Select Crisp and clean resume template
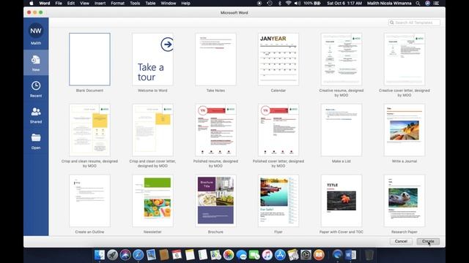The height and width of the screenshot is (263, 469). tap(89, 130)
